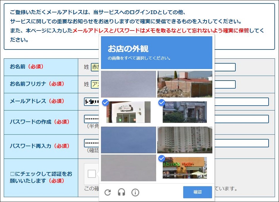Select the high-rise apartment building image
The height and width of the screenshot is (202, 279).
click(185, 140)
